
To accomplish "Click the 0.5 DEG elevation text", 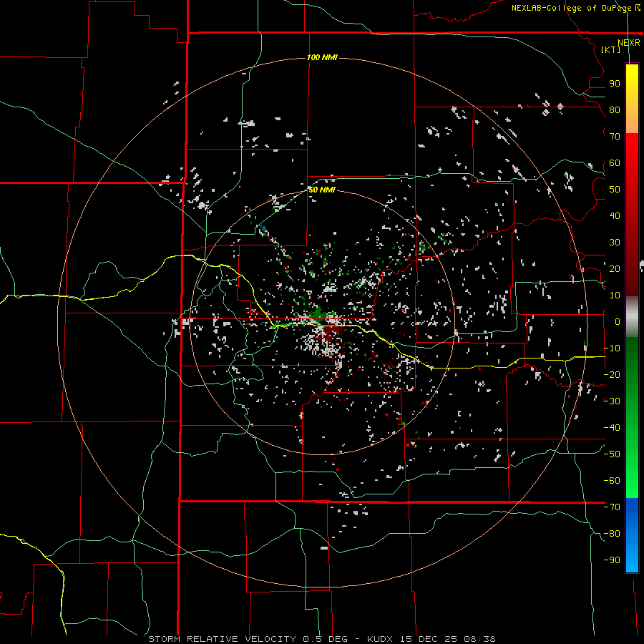I will pos(326,639).
